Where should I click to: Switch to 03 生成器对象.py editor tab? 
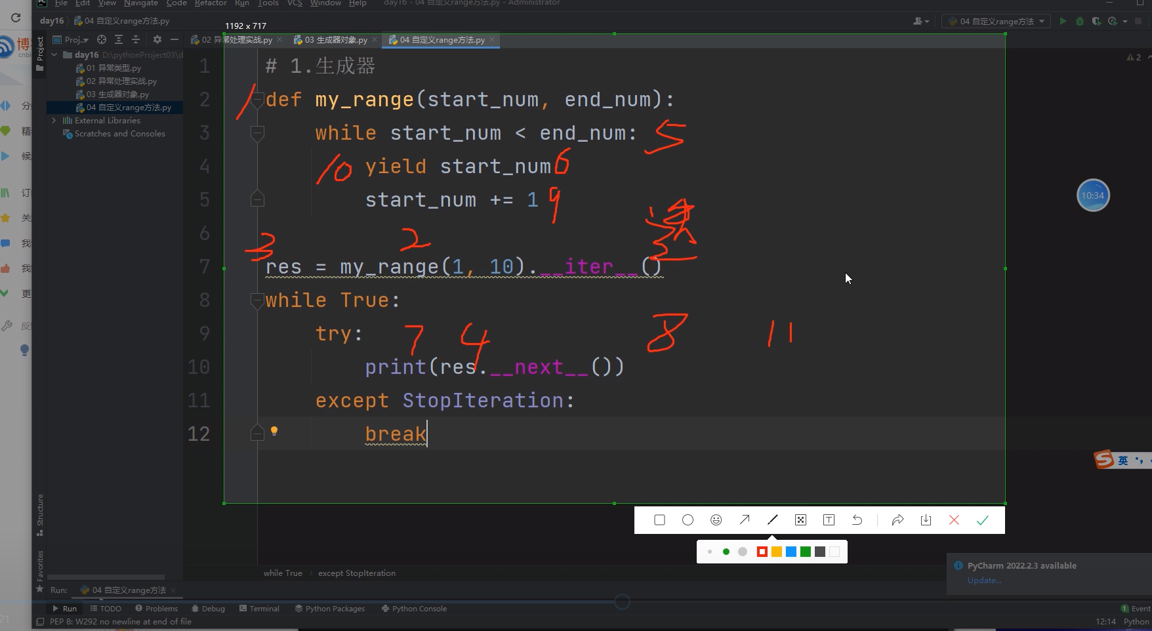point(335,40)
